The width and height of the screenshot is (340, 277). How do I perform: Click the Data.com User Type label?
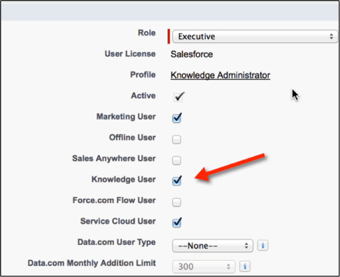(117, 242)
